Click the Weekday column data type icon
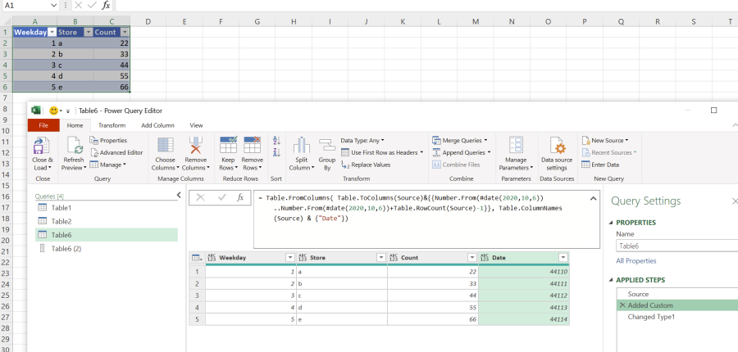The height and width of the screenshot is (352, 738). click(x=212, y=258)
